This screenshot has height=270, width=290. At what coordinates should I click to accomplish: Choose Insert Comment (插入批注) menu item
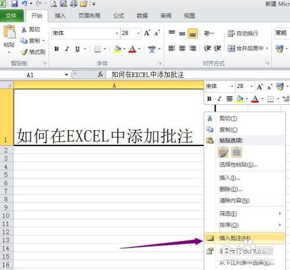pyautogui.click(x=245, y=238)
